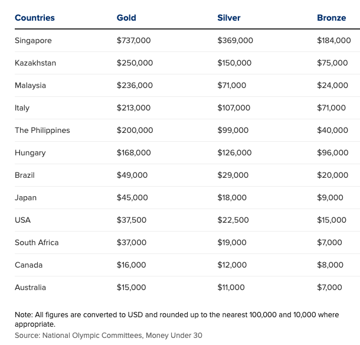The image size is (360, 345).
Task: Click the South Africa row label
Action: pos(37,242)
